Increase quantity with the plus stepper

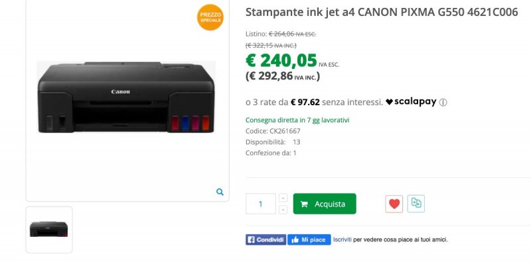283,198
